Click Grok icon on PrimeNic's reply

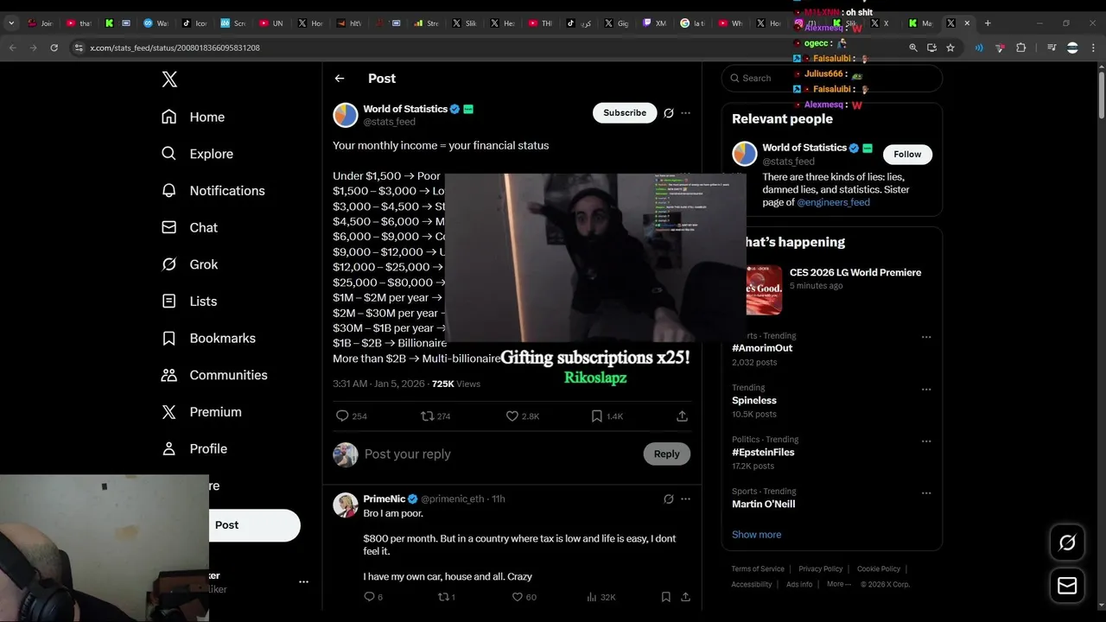[x=668, y=499]
